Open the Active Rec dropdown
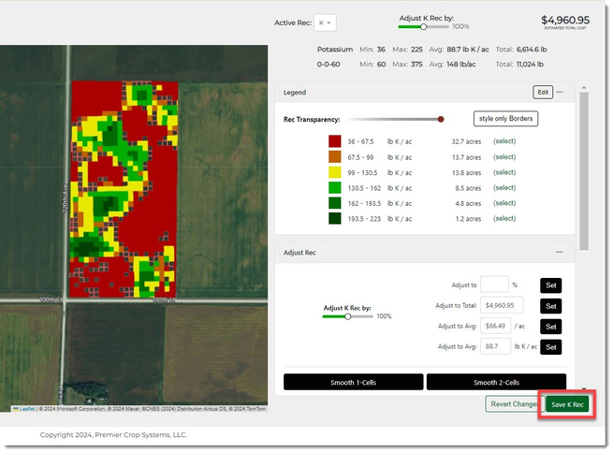 [x=327, y=22]
